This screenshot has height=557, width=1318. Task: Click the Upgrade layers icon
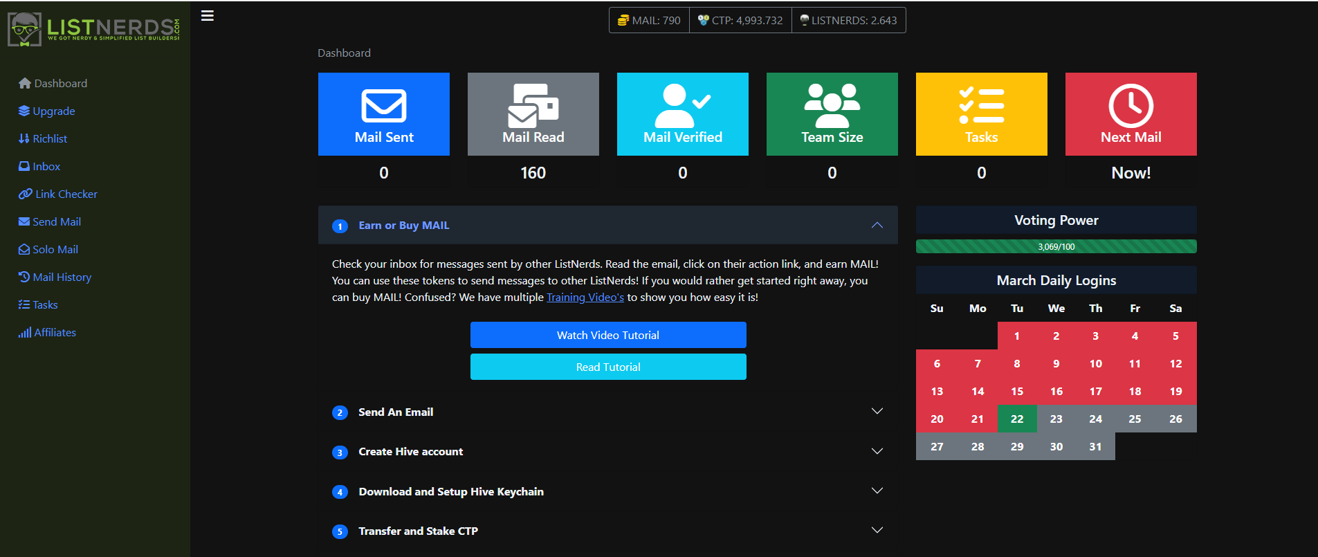tap(24, 111)
